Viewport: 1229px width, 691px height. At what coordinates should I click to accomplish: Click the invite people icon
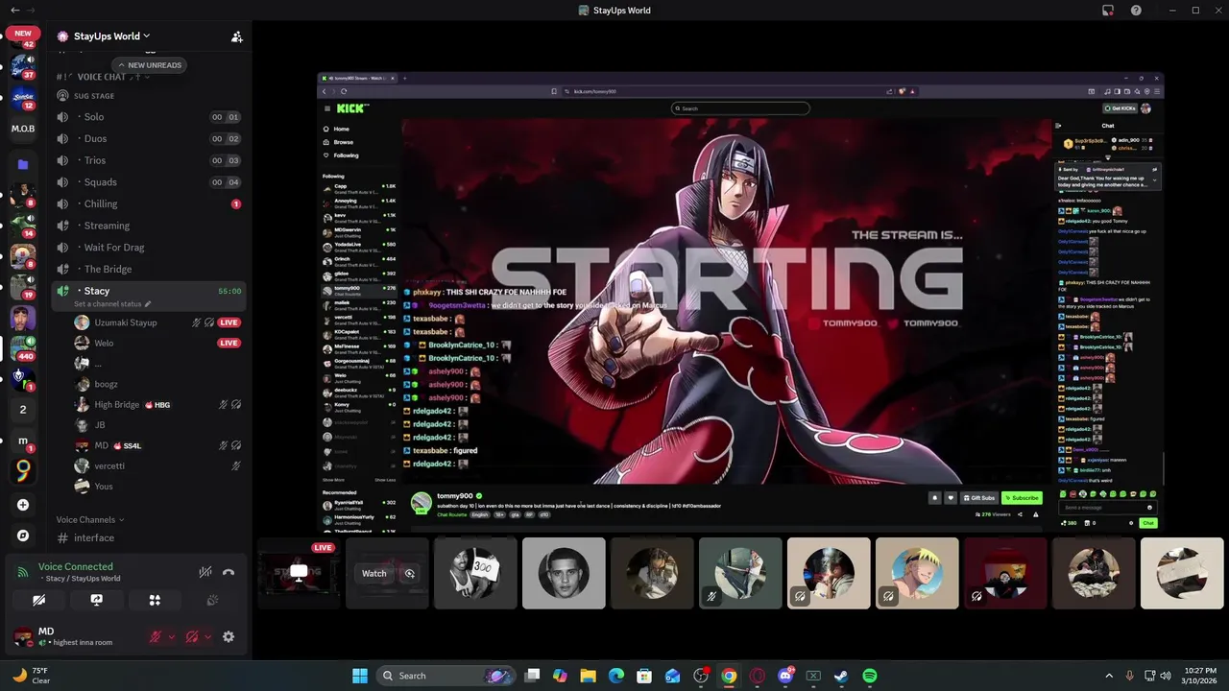[x=236, y=36]
